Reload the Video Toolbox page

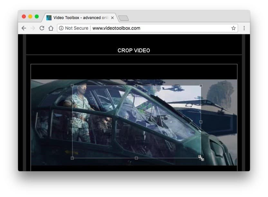pos(42,28)
